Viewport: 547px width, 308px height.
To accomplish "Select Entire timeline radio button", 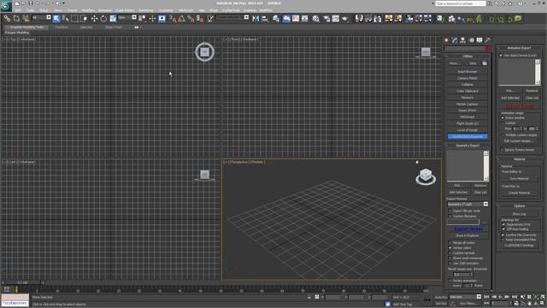I will (x=503, y=118).
